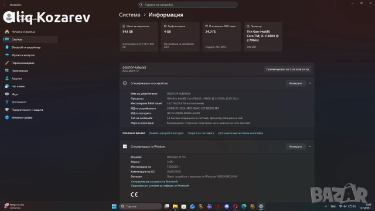Open Microsoft Teams from the taskbar
Screen dimensions: 375x211
210,206
